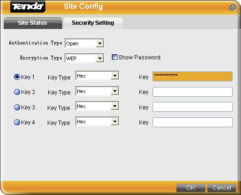241x195 pixels.
Task: Select the Key 1 radio button
Action: tap(17, 77)
